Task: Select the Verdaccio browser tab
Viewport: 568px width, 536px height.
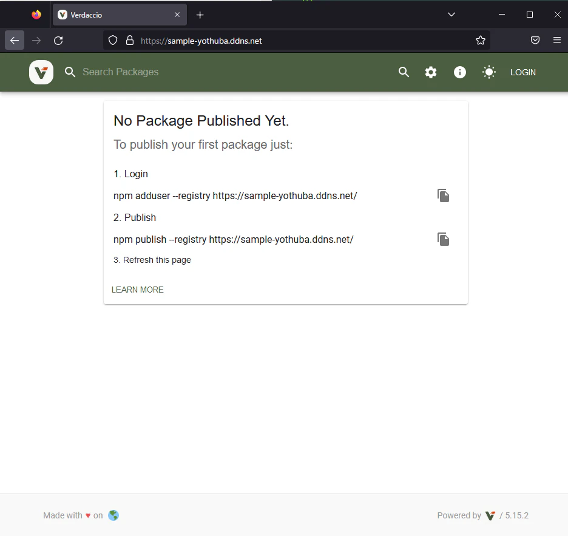Action: (x=120, y=15)
